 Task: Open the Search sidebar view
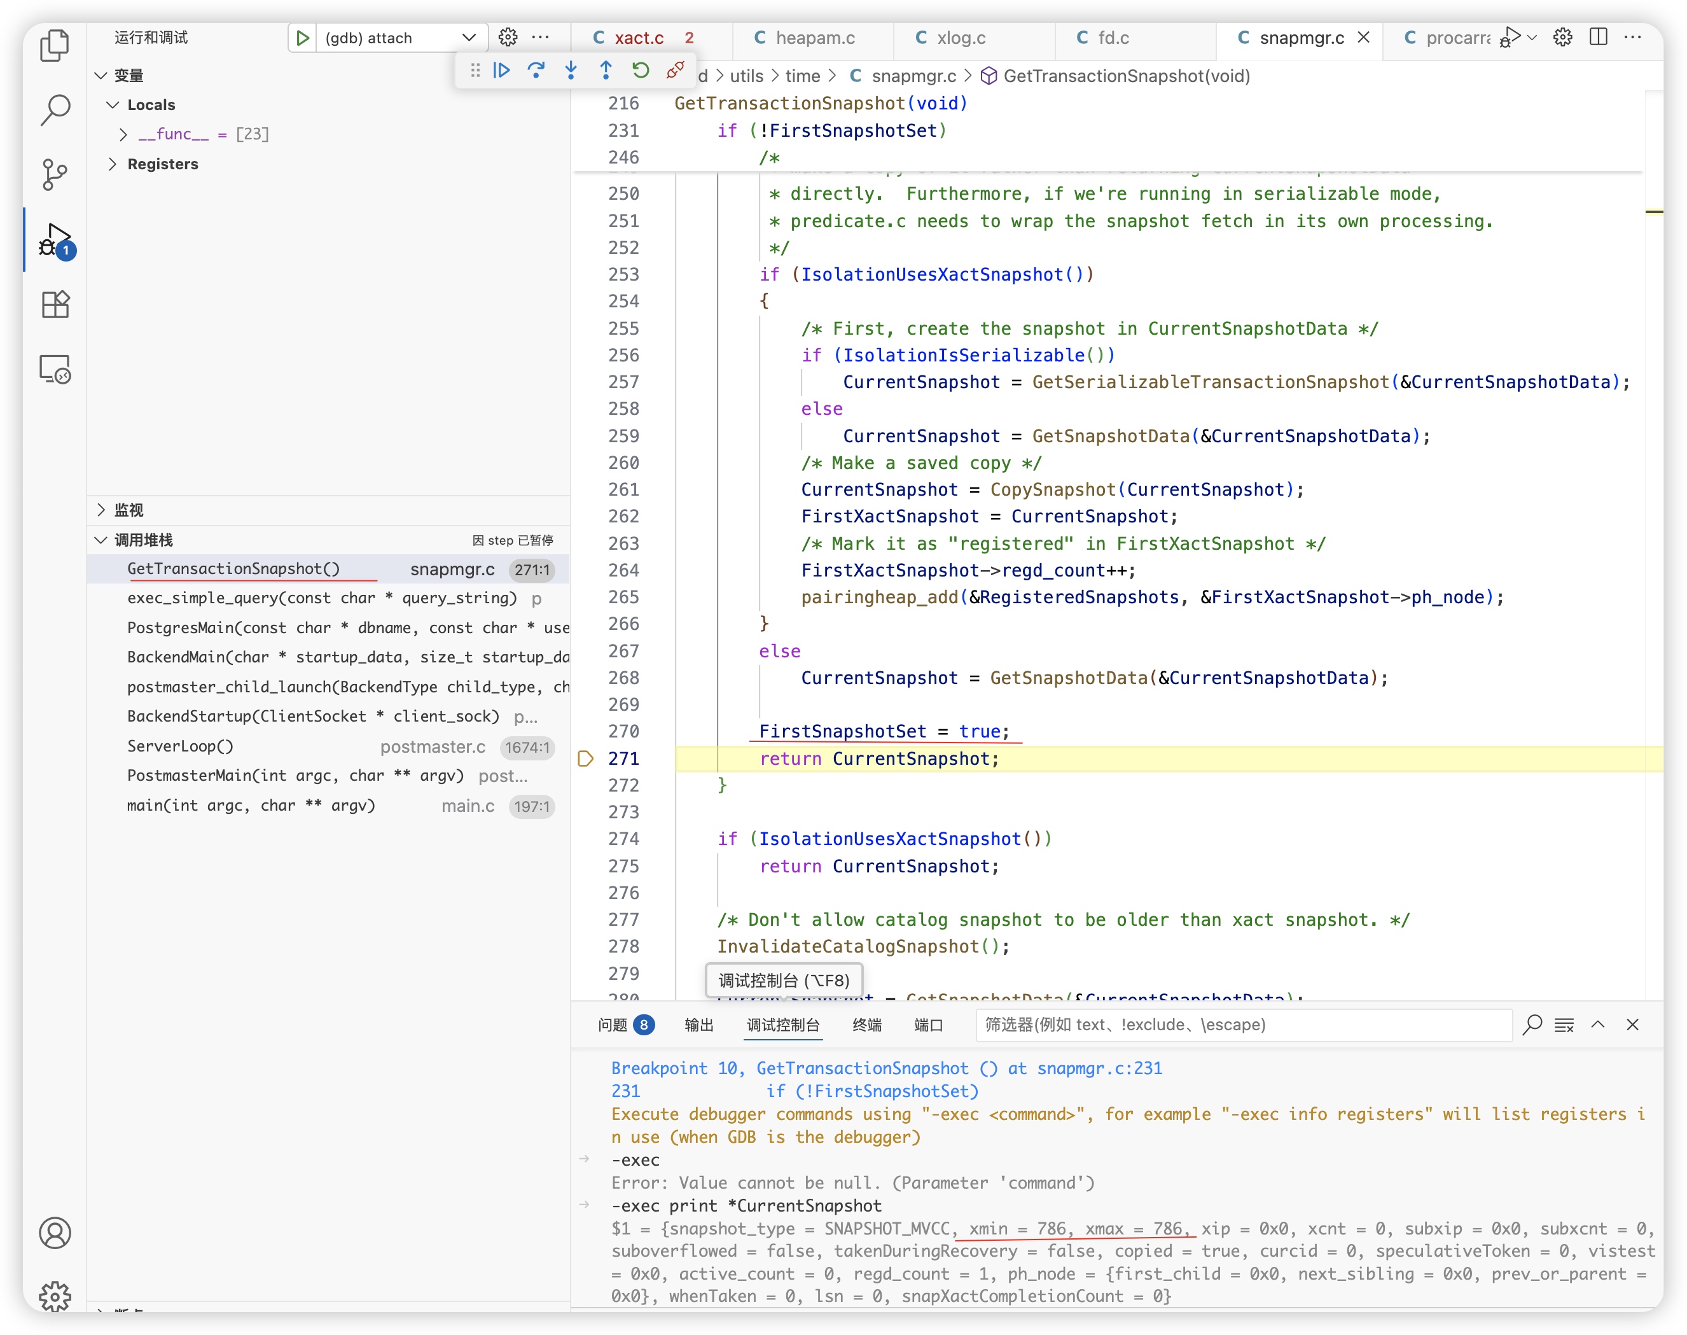pos(55,110)
